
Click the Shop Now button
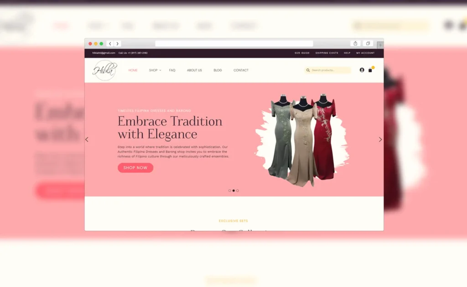pyautogui.click(x=135, y=168)
